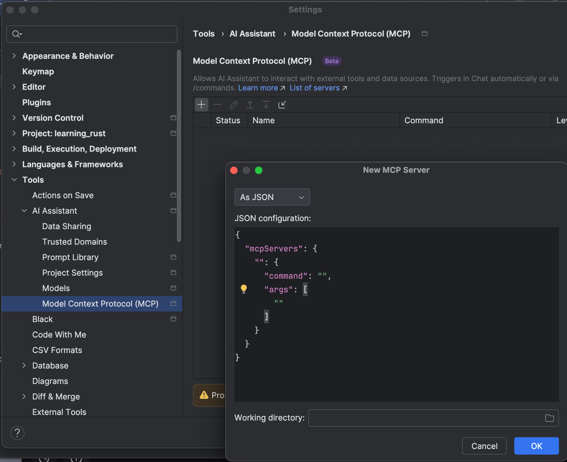Open Diagrams settings
Image resolution: width=567 pixels, height=462 pixels.
pyautogui.click(x=50, y=381)
